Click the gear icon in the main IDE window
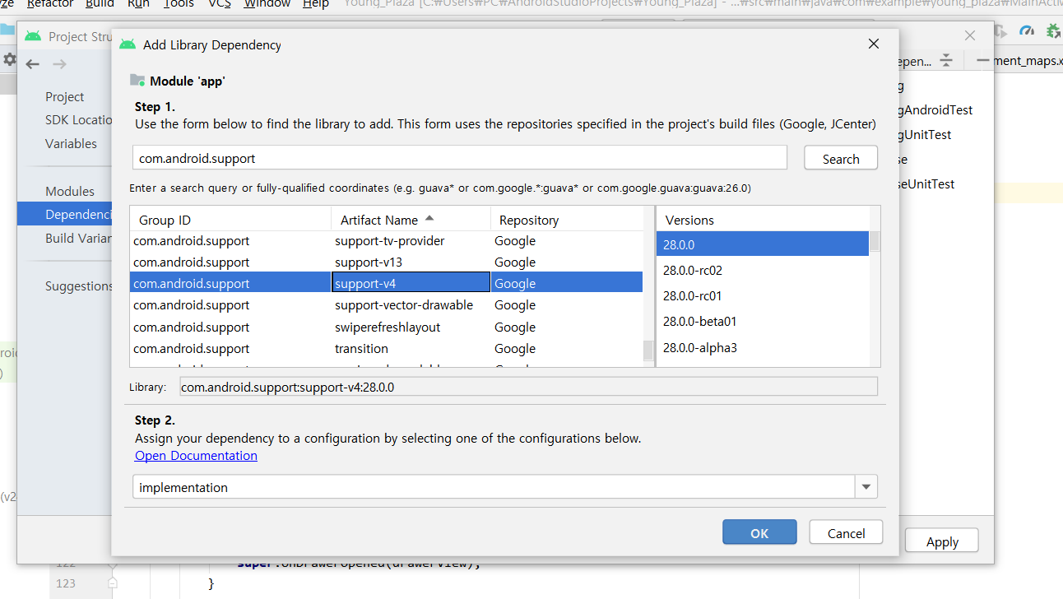The width and height of the screenshot is (1063, 599). 9,59
